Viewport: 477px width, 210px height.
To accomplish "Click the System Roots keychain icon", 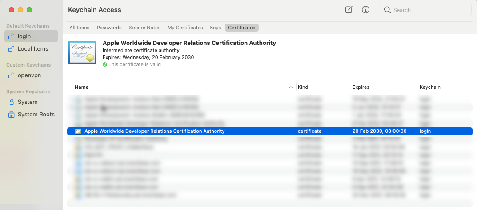I will point(12,115).
